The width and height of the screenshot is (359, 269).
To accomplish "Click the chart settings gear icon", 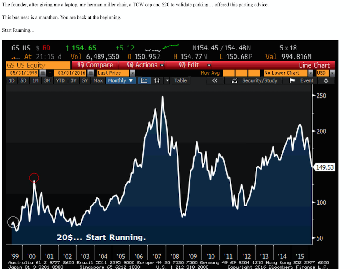I will [x=326, y=80].
